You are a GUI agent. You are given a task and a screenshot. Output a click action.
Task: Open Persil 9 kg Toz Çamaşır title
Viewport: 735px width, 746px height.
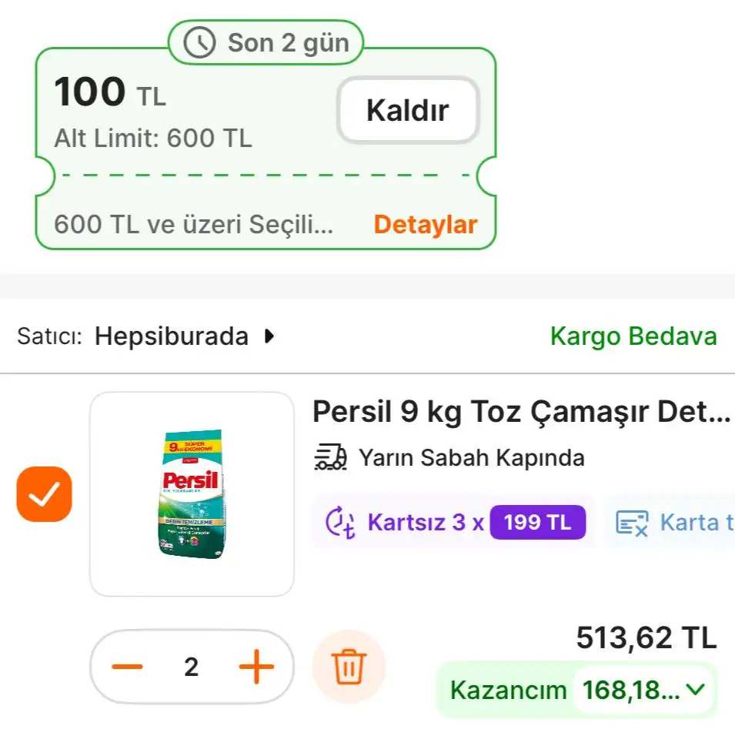coord(520,413)
